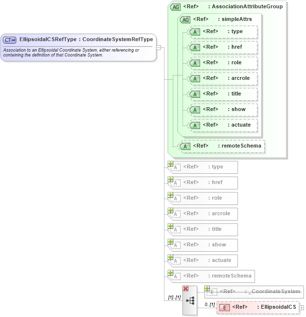Click the green plus on greyed remoteSchema attribute
This screenshot has height=317, width=306.
(170, 273)
